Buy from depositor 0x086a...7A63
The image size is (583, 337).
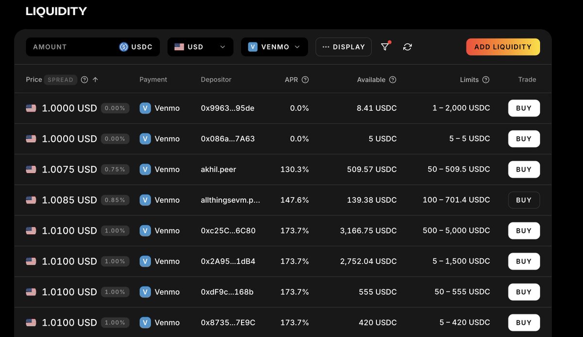point(524,138)
